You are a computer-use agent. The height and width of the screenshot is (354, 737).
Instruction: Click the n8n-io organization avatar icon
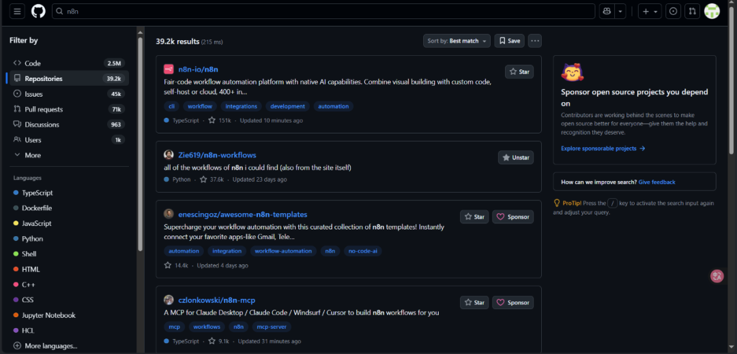click(169, 69)
